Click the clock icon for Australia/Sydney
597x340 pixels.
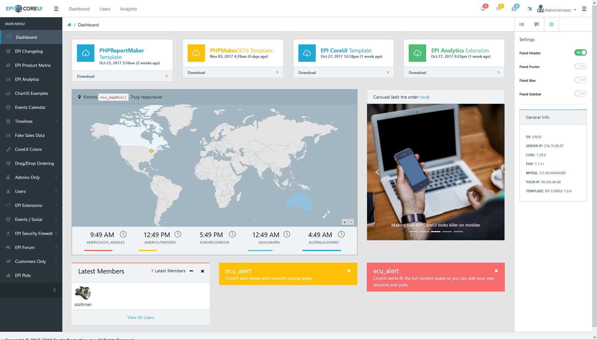[341, 234]
